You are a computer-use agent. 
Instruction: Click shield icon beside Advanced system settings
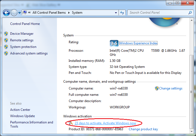[6, 53]
